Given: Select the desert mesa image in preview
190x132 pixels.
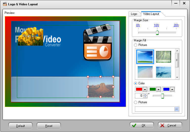Looking at the screenshot, I should click(101, 87).
